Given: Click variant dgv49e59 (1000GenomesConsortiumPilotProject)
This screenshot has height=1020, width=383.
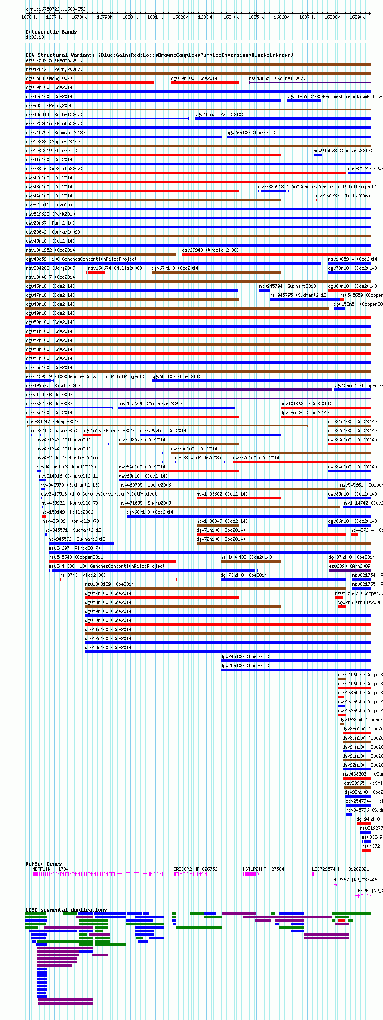Looking at the screenshot, I should point(83,259).
